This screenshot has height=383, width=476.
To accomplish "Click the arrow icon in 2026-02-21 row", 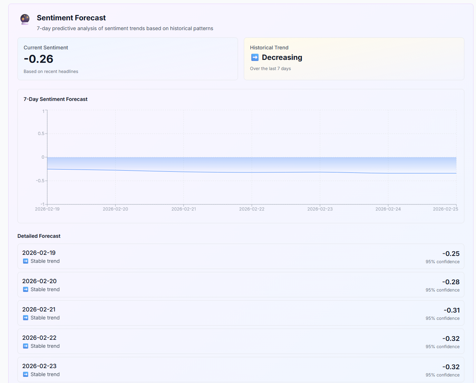I will [25, 318].
